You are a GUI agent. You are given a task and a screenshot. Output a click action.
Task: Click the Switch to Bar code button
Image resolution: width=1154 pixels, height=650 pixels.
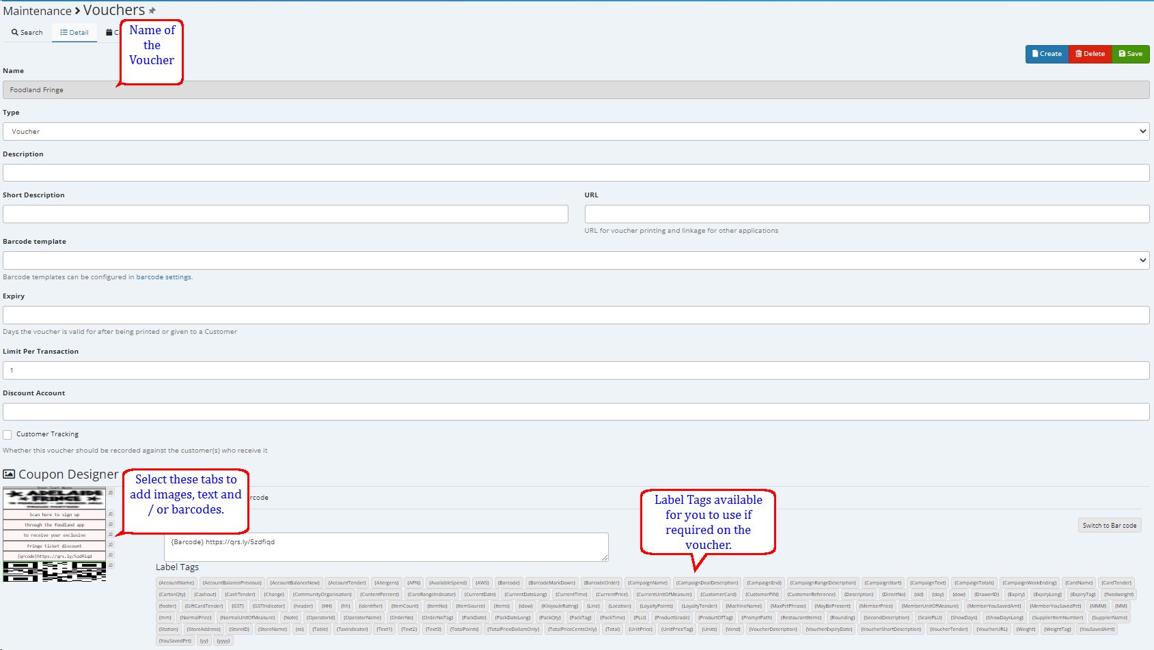click(x=1110, y=525)
